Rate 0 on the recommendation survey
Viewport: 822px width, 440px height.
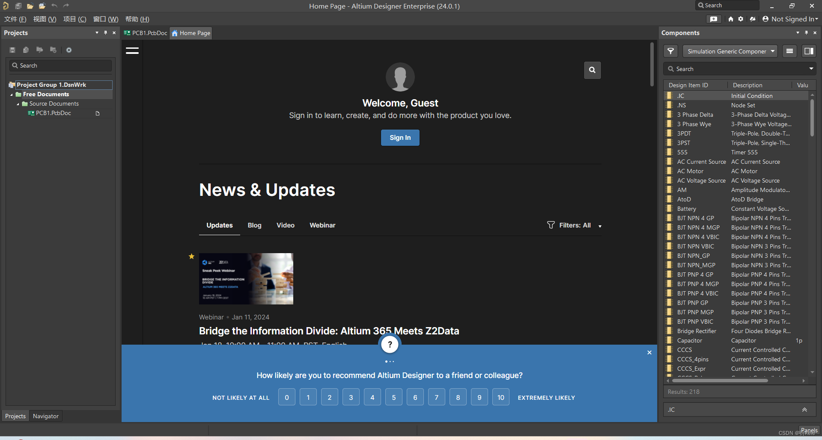(x=287, y=397)
